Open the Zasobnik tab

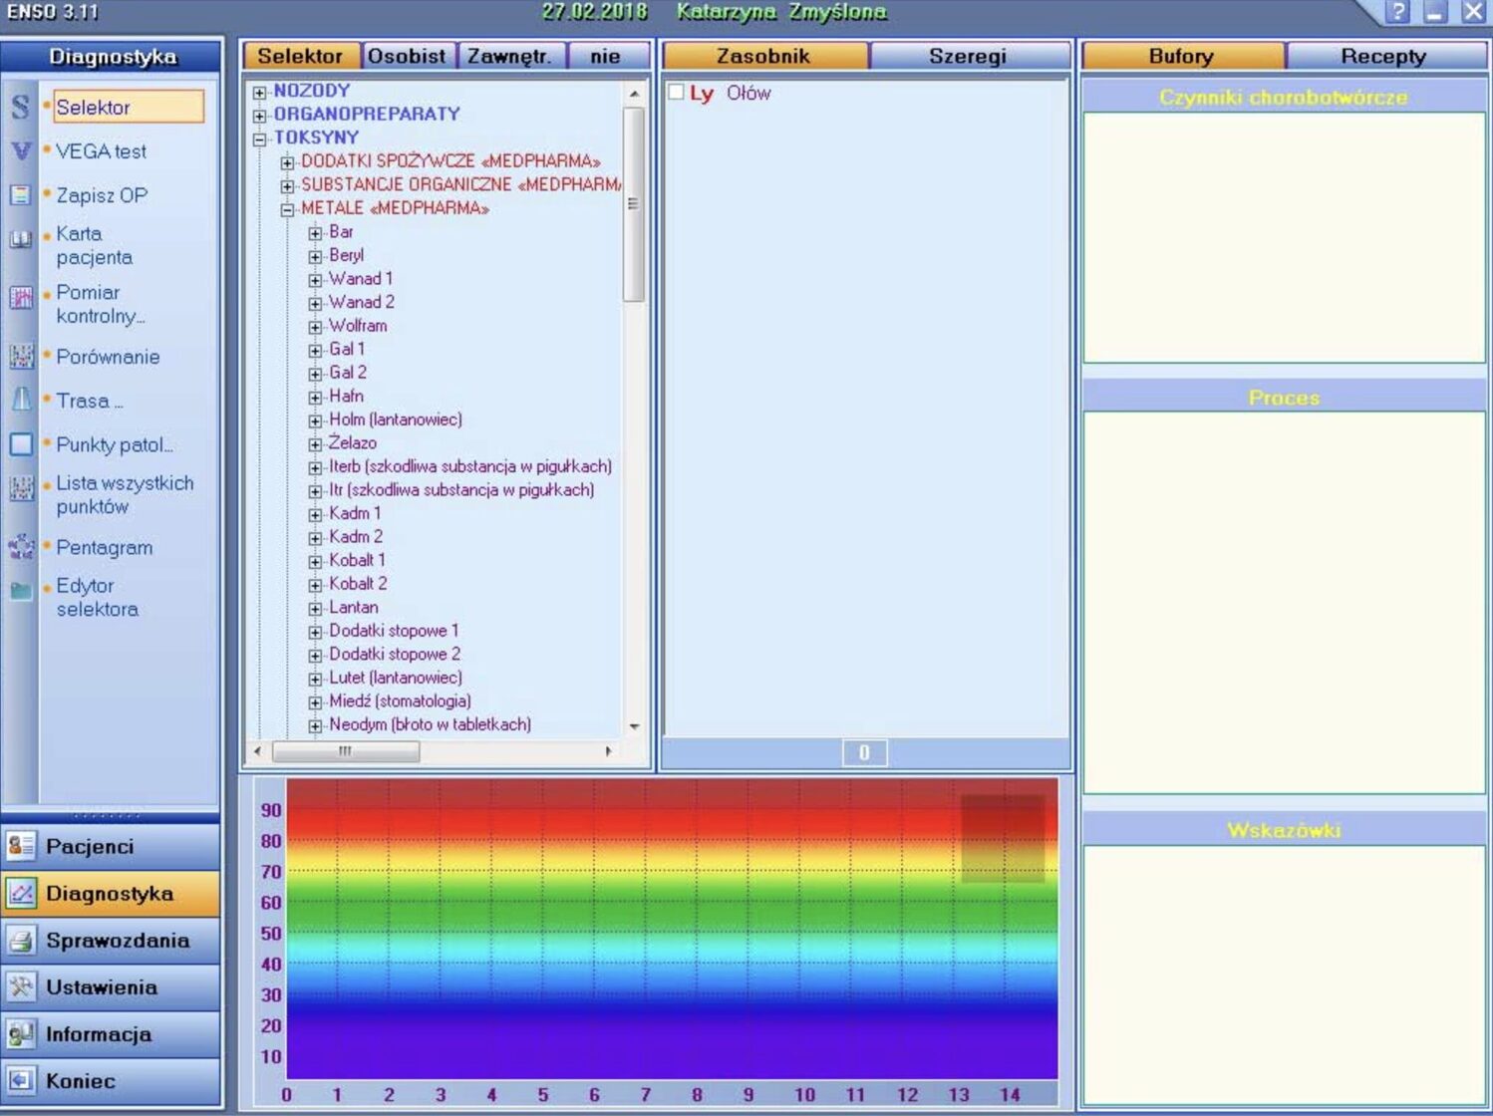(x=764, y=56)
